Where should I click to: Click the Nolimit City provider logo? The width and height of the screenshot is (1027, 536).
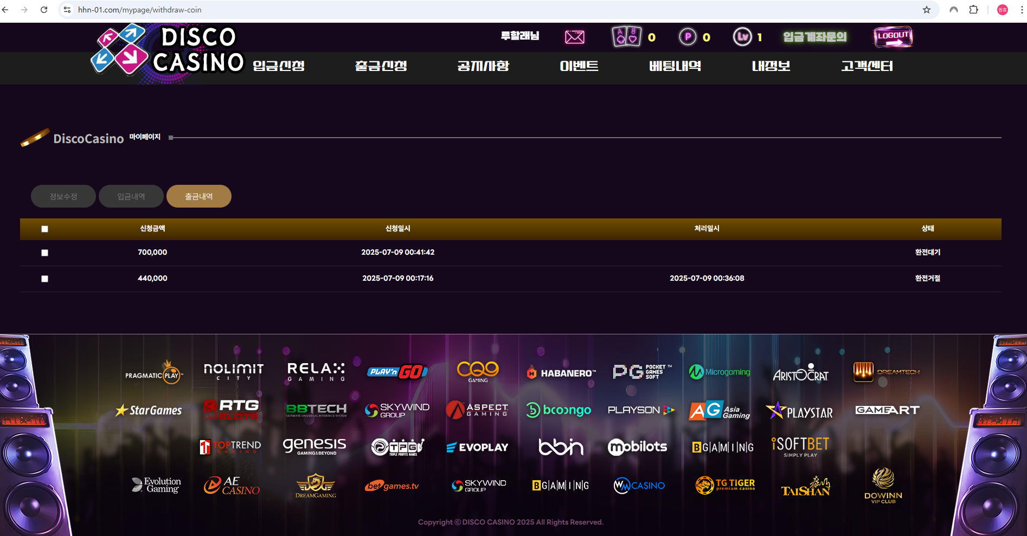coord(234,372)
